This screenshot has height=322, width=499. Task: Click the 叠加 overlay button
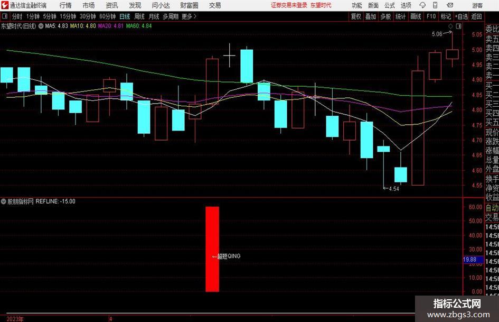(371, 16)
